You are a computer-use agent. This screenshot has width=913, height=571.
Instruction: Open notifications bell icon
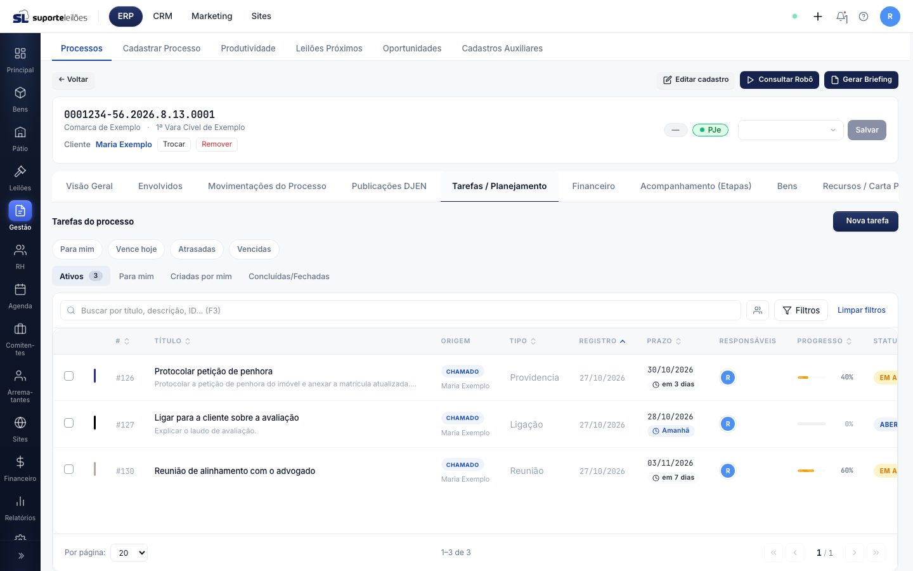(x=842, y=16)
